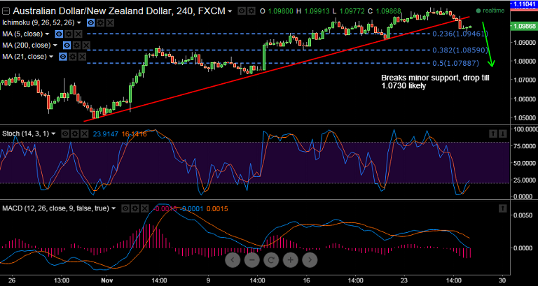The height and width of the screenshot is (286, 538).
Task: Remove the MA (21, close) indicator
Action: coord(82,57)
